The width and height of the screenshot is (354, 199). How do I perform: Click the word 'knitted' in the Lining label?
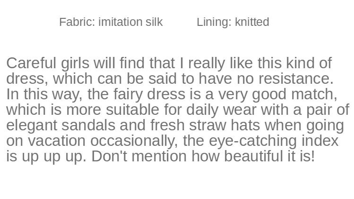pos(252,22)
